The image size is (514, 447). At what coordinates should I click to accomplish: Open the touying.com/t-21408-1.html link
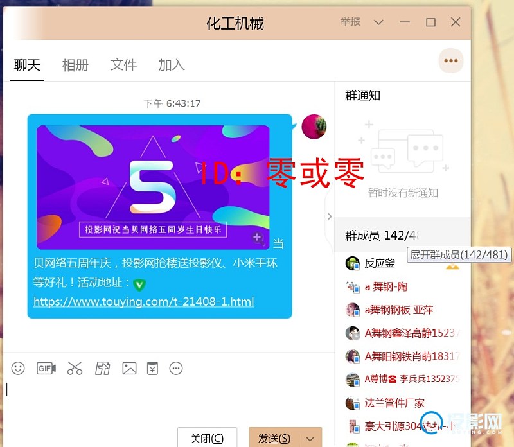pos(143,301)
